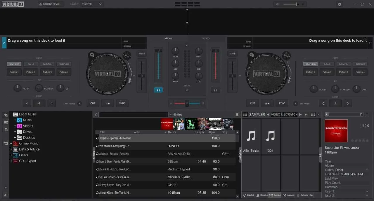Click the search magnifier icon in browser
Image resolution: width=374 pixels, height=201 pixels.
tap(96, 115)
